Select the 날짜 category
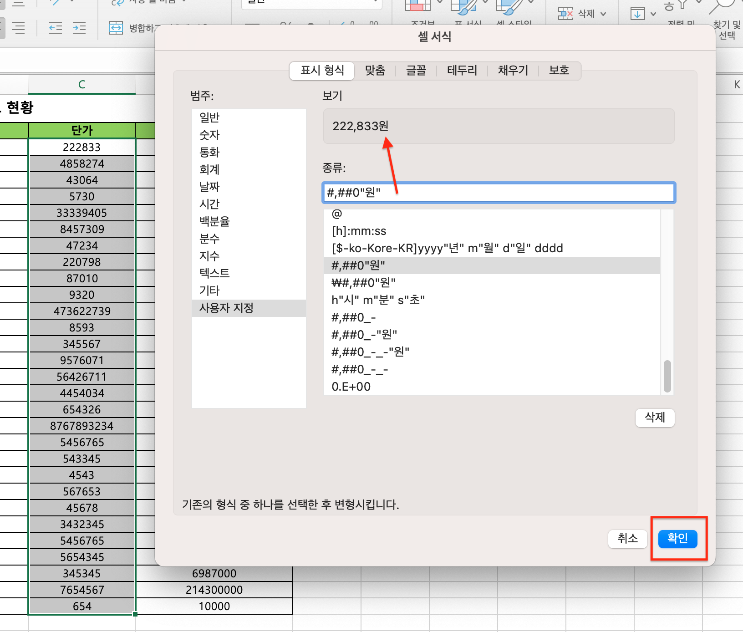743x632 pixels. point(249,187)
